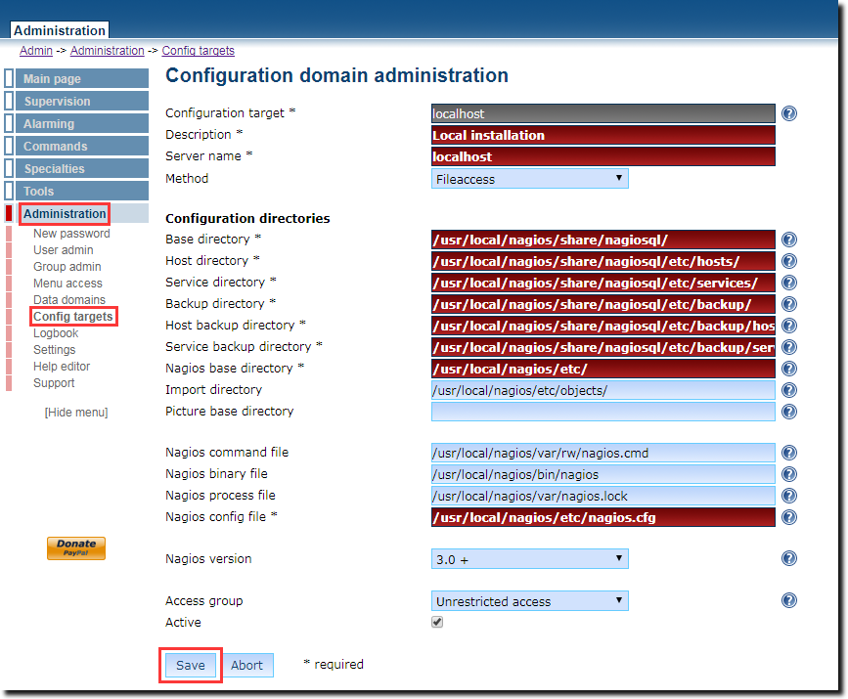Go to User admin page
This screenshot has width=848, height=699.
pos(64,250)
